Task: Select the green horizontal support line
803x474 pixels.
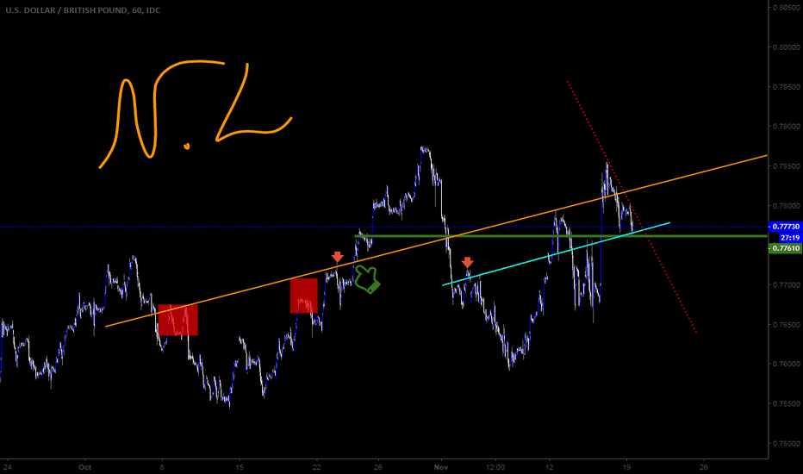Action: [x=561, y=236]
